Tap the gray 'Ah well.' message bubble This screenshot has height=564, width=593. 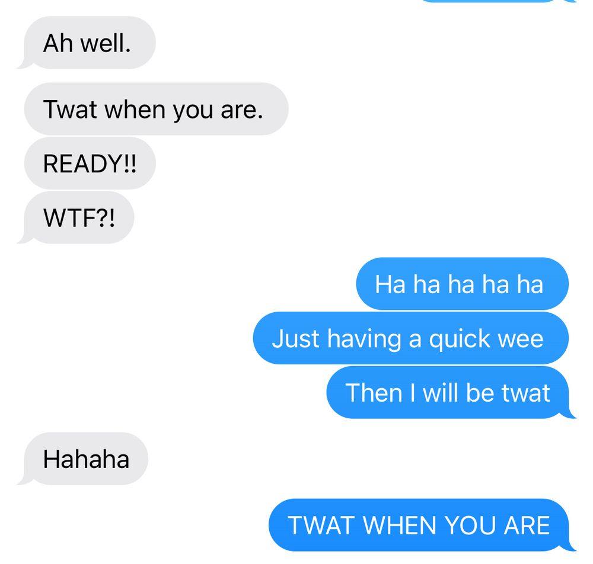point(90,43)
